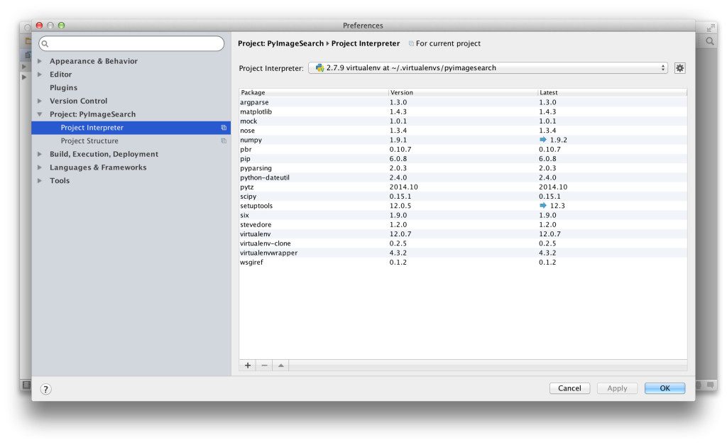
Task: Click the help question mark icon
Action: pyautogui.click(x=46, y=388)
